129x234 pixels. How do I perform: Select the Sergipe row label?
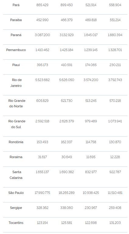pyautogui.click(x=16, y=208)
